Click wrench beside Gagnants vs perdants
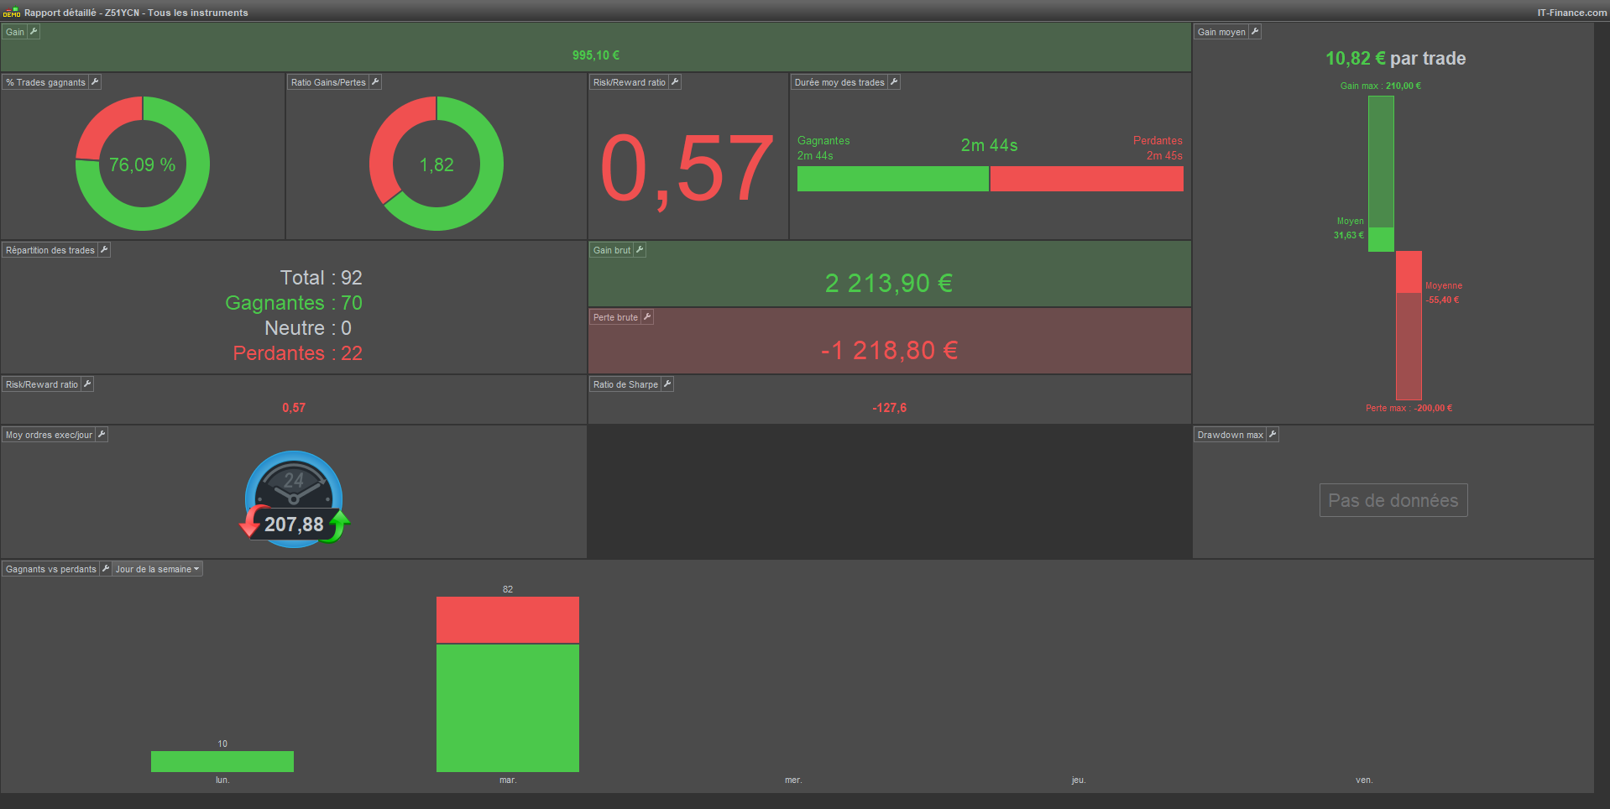This screenshot has width=1610, height=809. pyautogui.click(x=106, y=569)
